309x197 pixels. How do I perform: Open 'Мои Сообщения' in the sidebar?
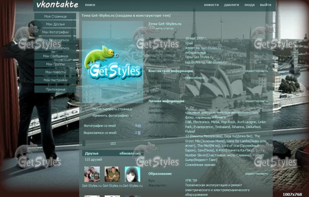click(55, 56)
